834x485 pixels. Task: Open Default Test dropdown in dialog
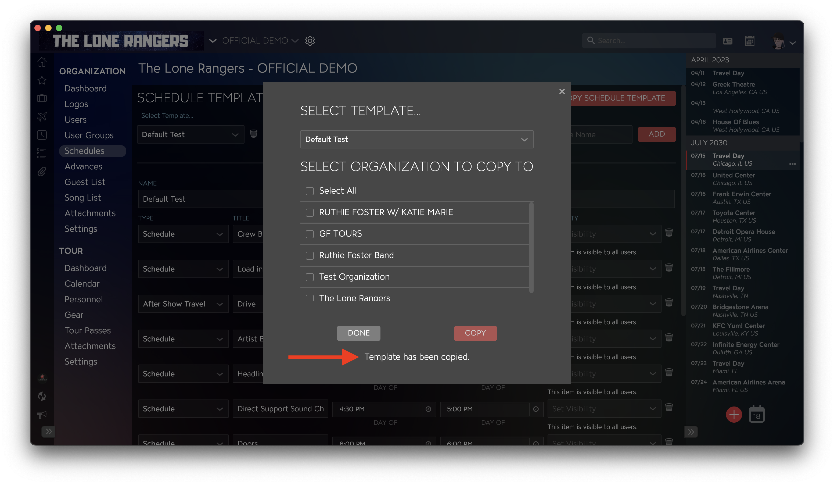417,139
